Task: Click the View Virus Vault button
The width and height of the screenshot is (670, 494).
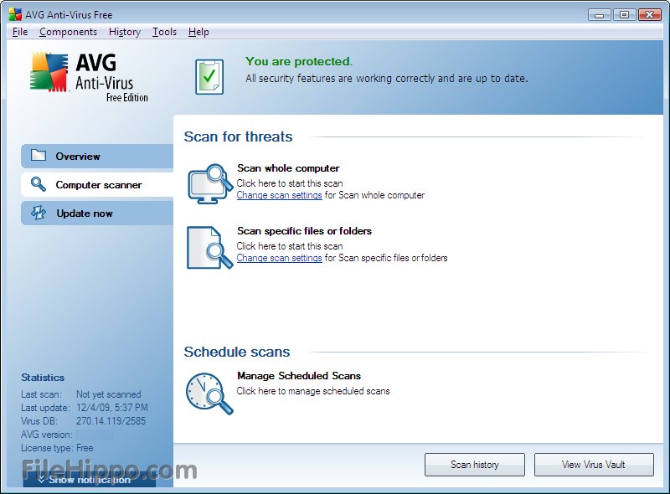Action: (594, 465)
